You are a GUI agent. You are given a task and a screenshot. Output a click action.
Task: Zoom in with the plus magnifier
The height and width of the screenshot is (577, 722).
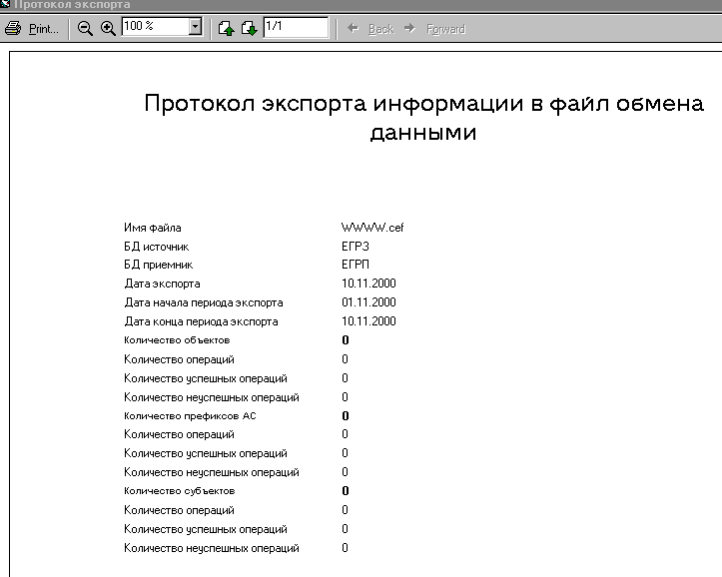(x=108, y=29)
